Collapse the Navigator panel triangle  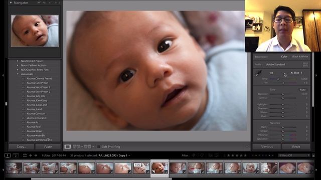click(11, 3)
